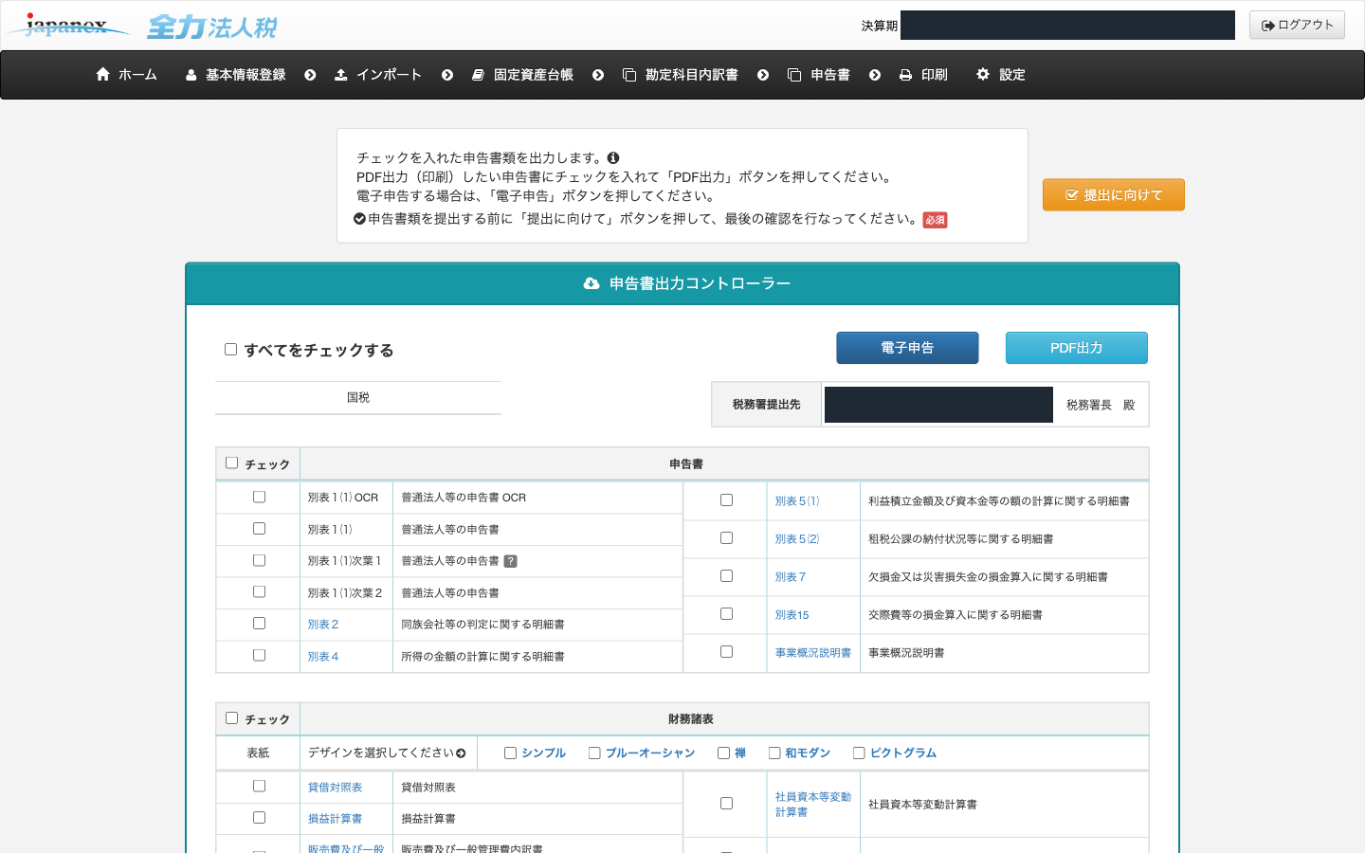Open the 別表4 link
1365x853 pixels.
(323, 657)
